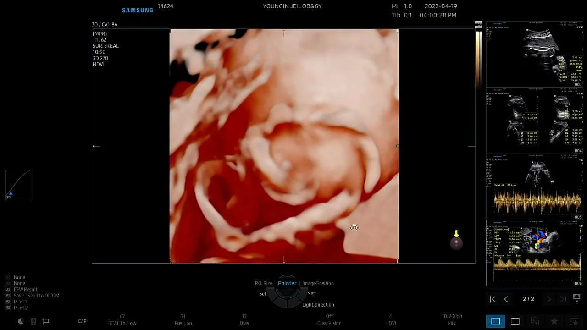Click the star favorite icon
The width and height of the screenshot is (587, 330).
click(554, 321)
